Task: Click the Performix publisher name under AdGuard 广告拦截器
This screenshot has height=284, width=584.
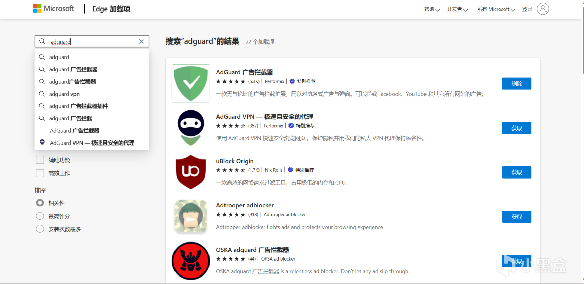Action: [274, 81]
